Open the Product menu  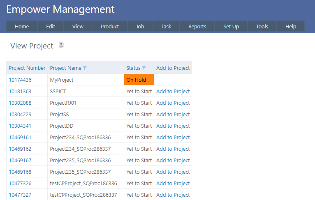pyautogui.click(x=110, y=26)
